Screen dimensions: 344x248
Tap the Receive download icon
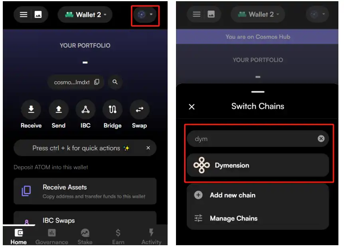click(31, 109)
